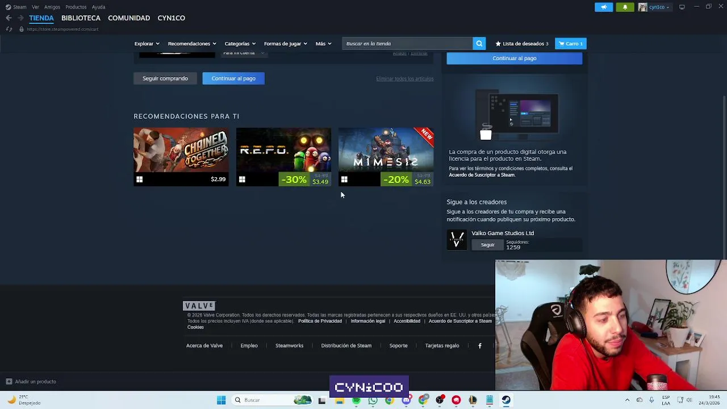Expand the Recomendaciones dropdown
The height and width of the screenshot is (409, 727).
coord(192,44)
